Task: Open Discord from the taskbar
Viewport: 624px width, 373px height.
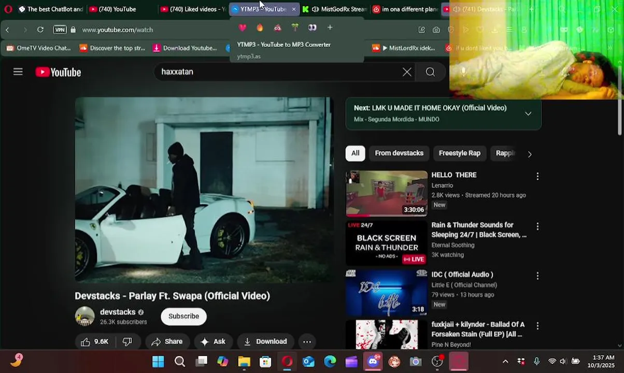Action: coord(373,361)
